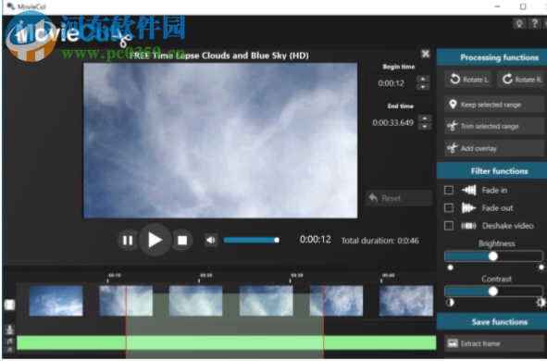Increase Begin time with up arrow
The height and width of the screenshot is (361, 547).
click(423, 80)
